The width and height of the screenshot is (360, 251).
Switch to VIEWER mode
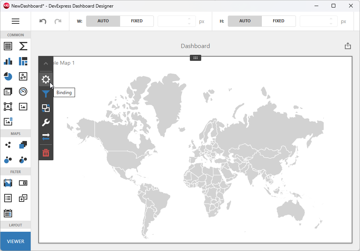(x=15, y=241)
